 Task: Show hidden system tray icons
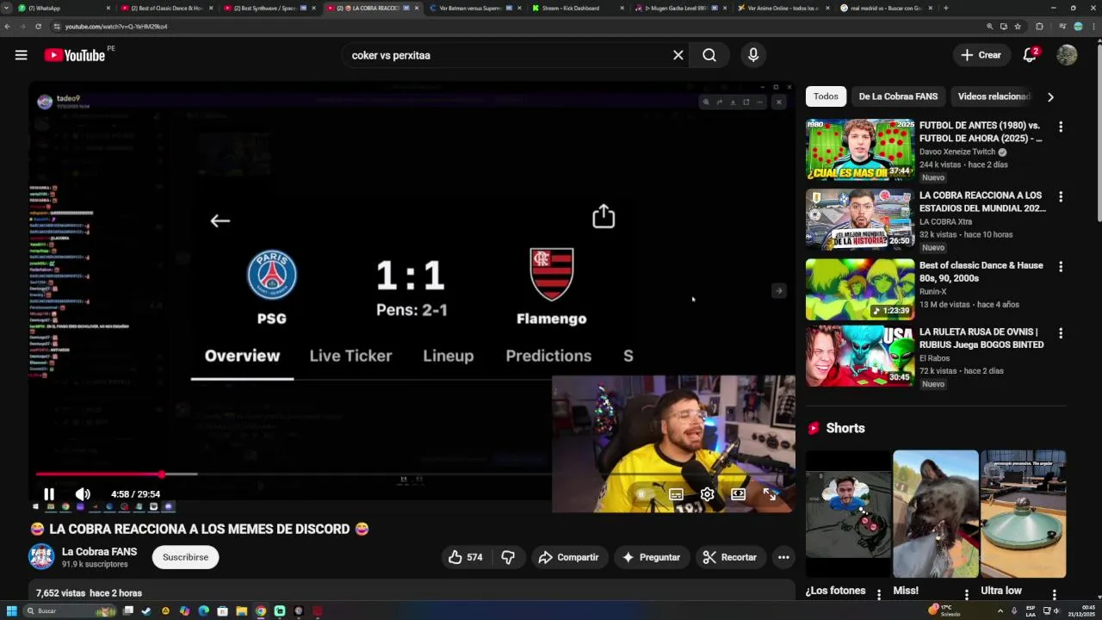[1000, 611]
